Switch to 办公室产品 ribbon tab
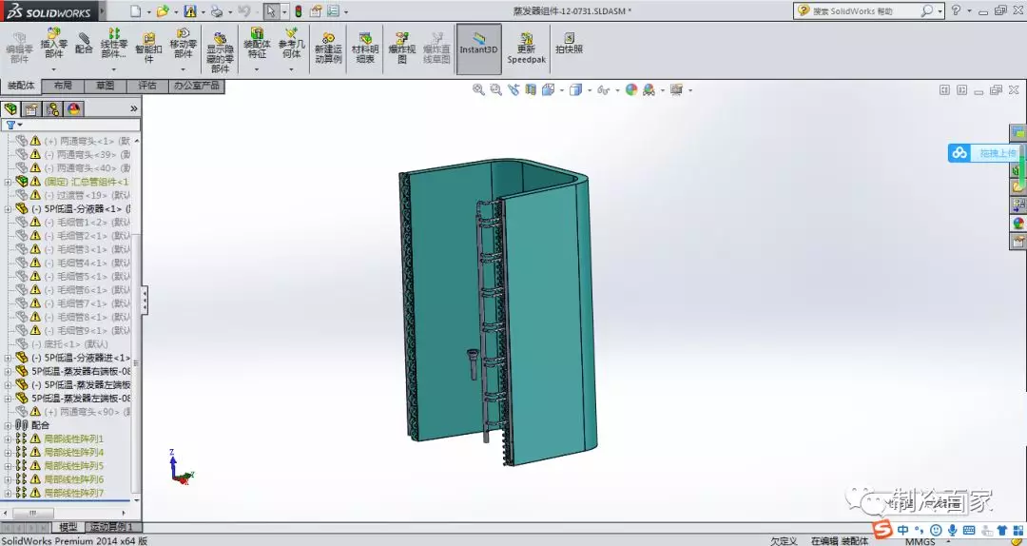Screen dimensions: 1027x546 pyautogui.click(x=197, y=86)
